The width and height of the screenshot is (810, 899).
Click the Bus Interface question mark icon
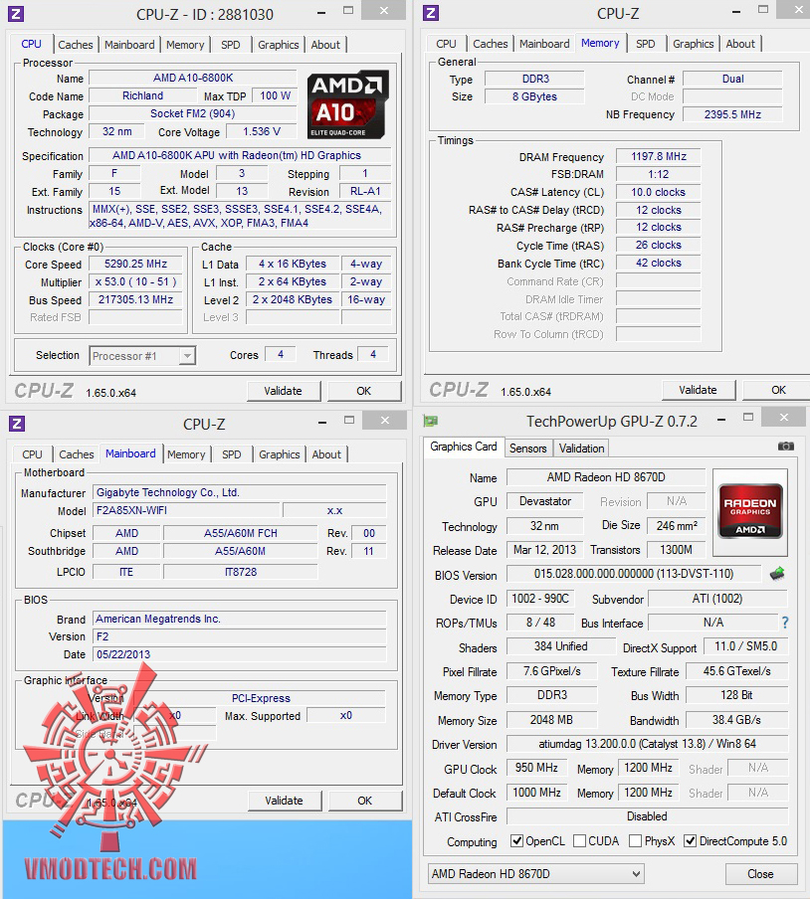point(784,623)
